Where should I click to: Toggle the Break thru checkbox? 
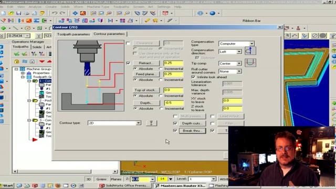(x=175, y=131)
